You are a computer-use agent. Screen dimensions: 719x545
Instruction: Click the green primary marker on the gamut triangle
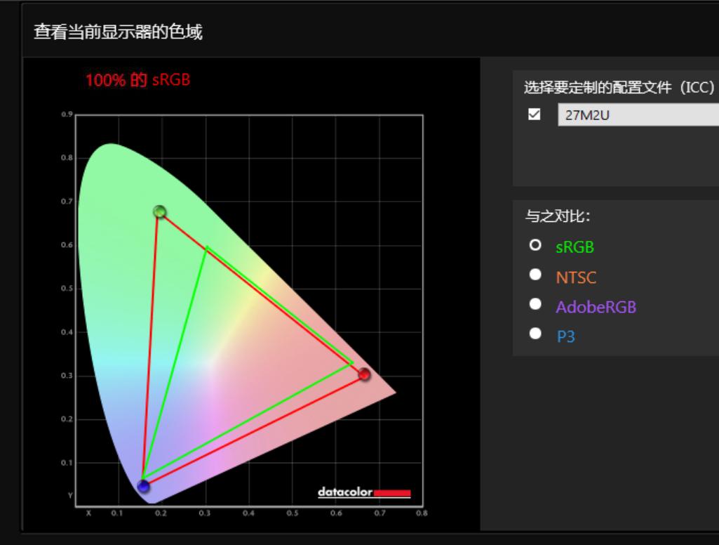[158, 211]
